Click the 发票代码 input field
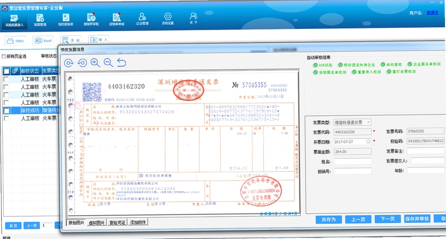This screenshot has height=239, width=446. (352, 132)
